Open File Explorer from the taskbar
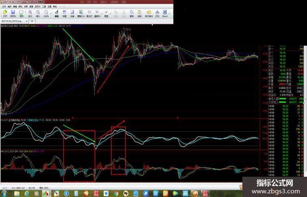This screenshot has height=197, width=307. point(17,193)
